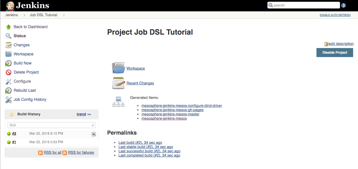Click the red Delete Project icon
The height and width of the screenshot is (169, 358).
[9, 72]
